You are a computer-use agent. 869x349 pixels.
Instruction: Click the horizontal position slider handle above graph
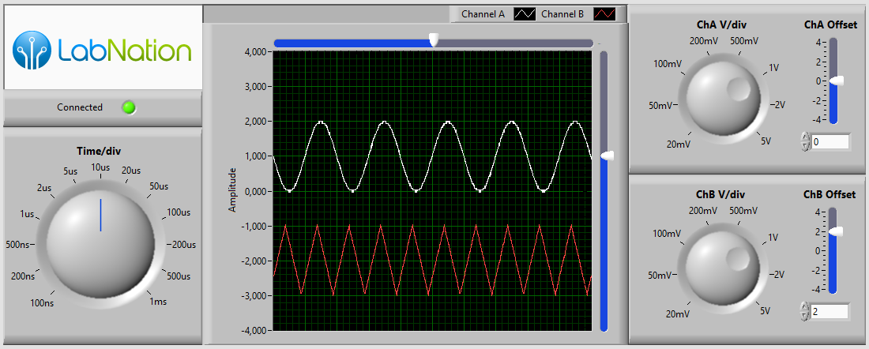433,39
